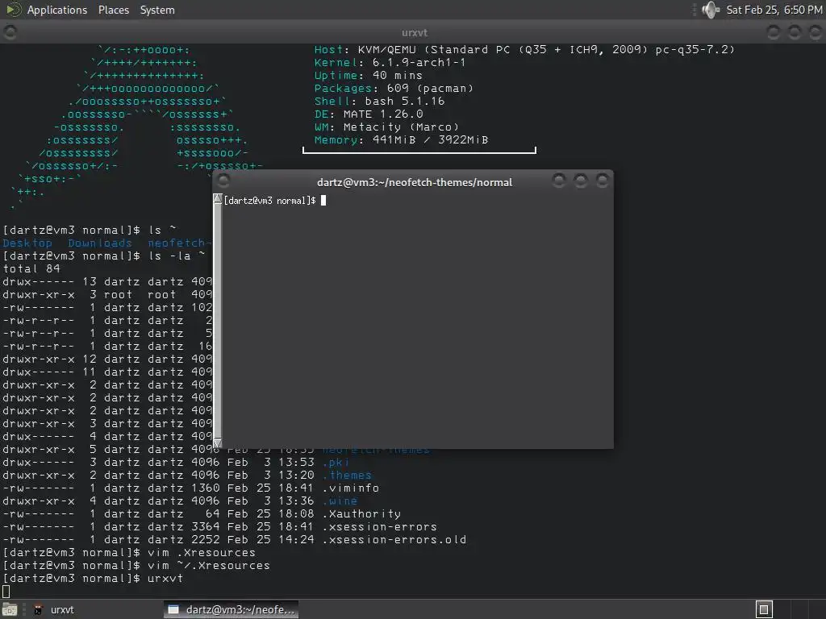Click the '.viminfo' file entry
This screenshot has height=619, width=826.
[x=350, y=488]
